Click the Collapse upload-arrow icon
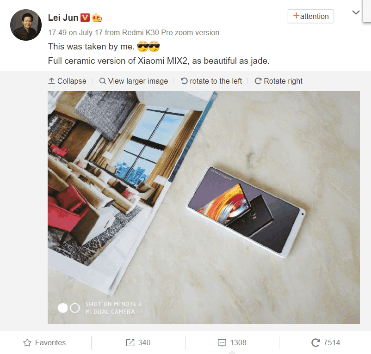Screen dimensions: 371x354 pos(51,81)
